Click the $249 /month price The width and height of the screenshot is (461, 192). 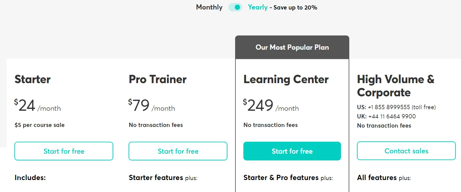point(271,106)
